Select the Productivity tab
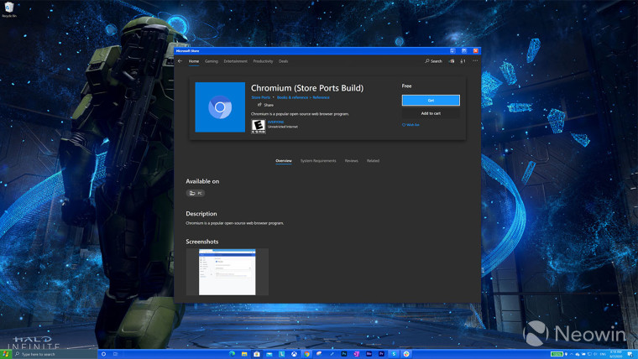This screenshot has width=638, height=359. click(263, 61)
